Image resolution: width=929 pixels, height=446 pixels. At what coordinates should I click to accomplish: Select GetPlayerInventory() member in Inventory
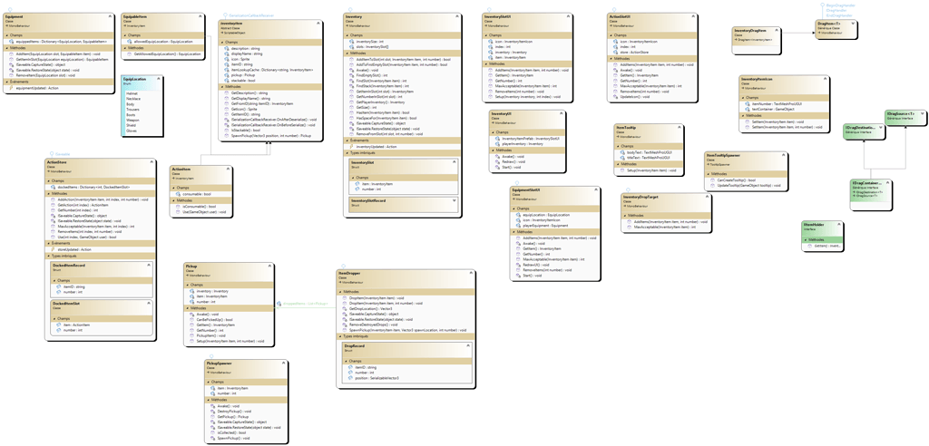point(380,102)
